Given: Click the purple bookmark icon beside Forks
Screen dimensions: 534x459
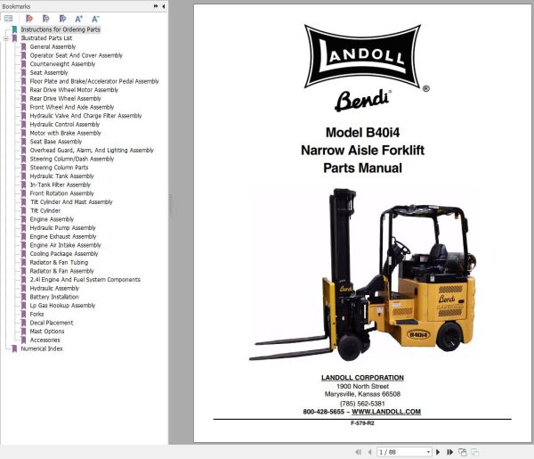Looking at the screenshot, I should [23, 314].
